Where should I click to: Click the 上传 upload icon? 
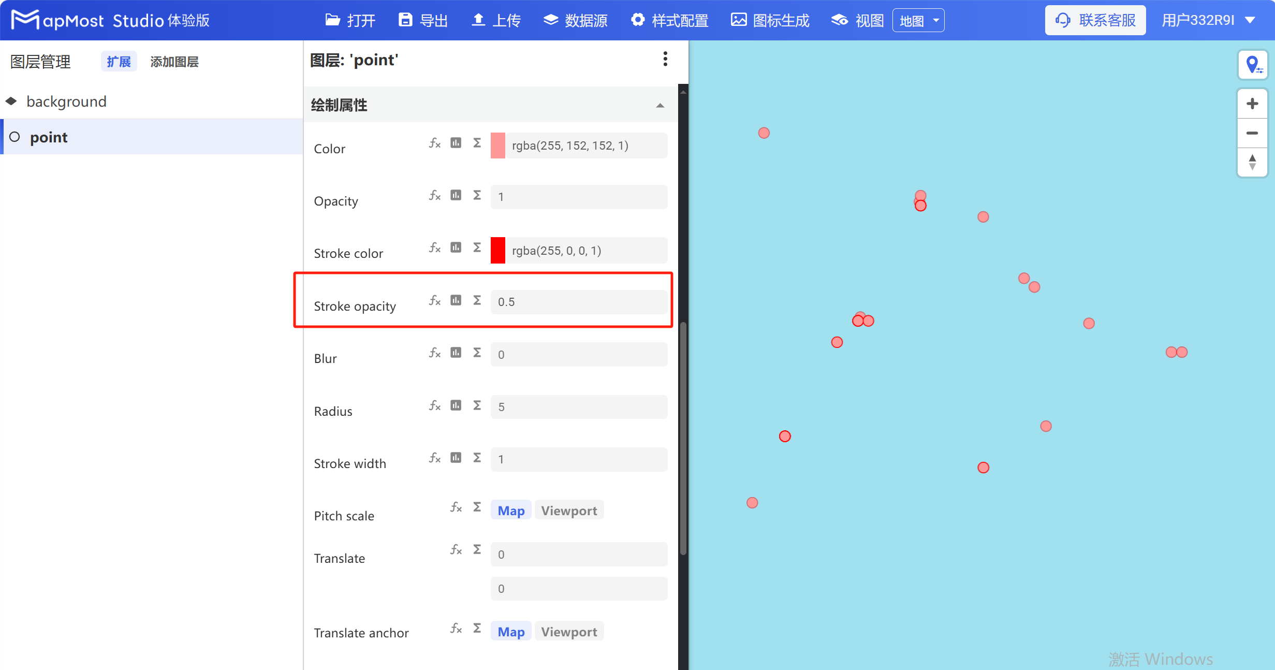pos(479,20)
